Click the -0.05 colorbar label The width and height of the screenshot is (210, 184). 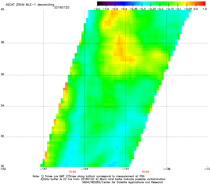188,9
